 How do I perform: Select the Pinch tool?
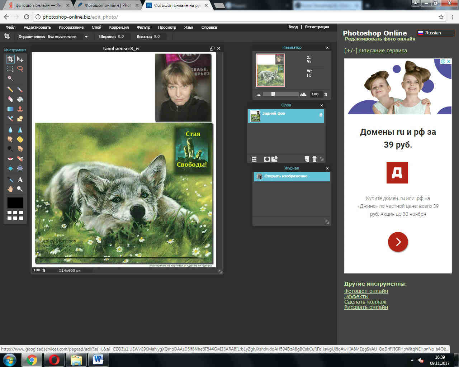point(20,168)
